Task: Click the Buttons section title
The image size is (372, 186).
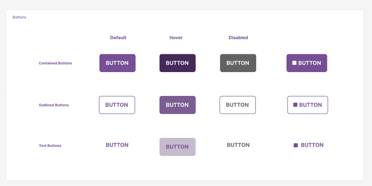Action: click(x=19, y=17)
